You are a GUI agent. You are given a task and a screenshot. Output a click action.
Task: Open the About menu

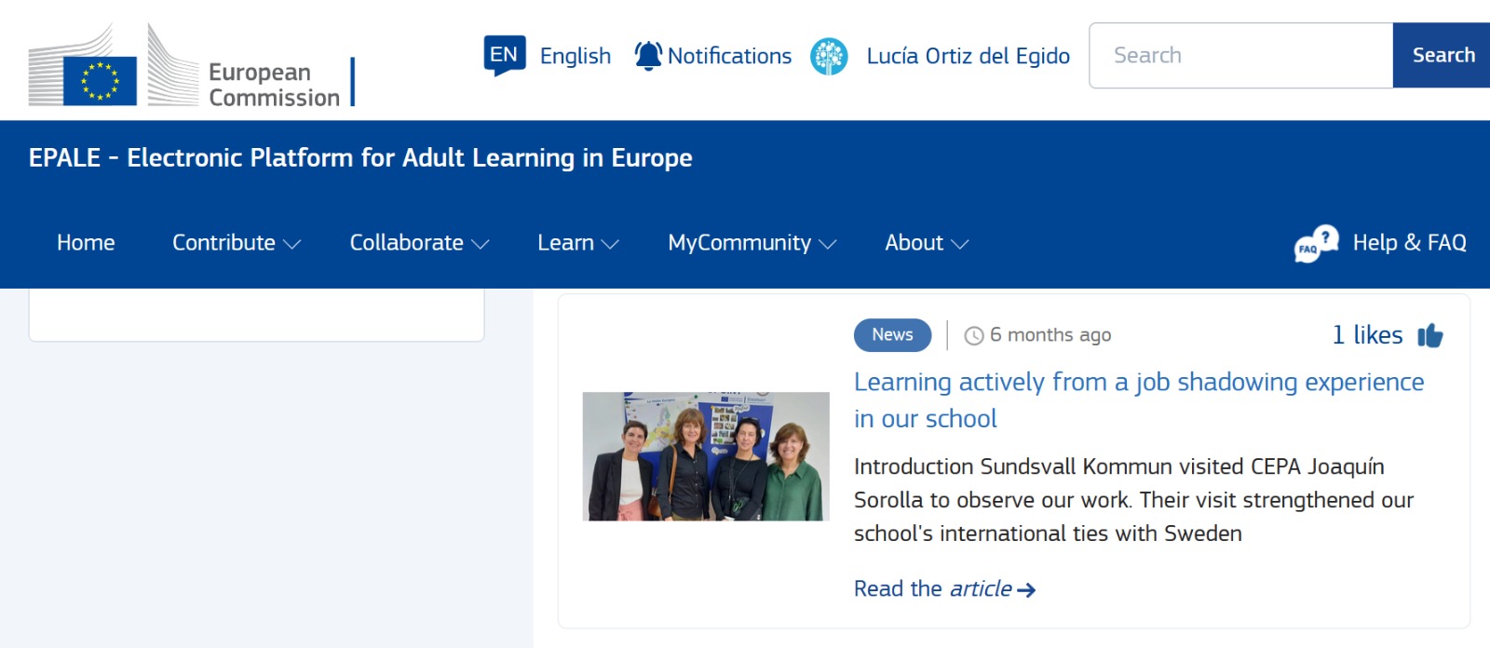pyautogui.click(x=927, y=243)
